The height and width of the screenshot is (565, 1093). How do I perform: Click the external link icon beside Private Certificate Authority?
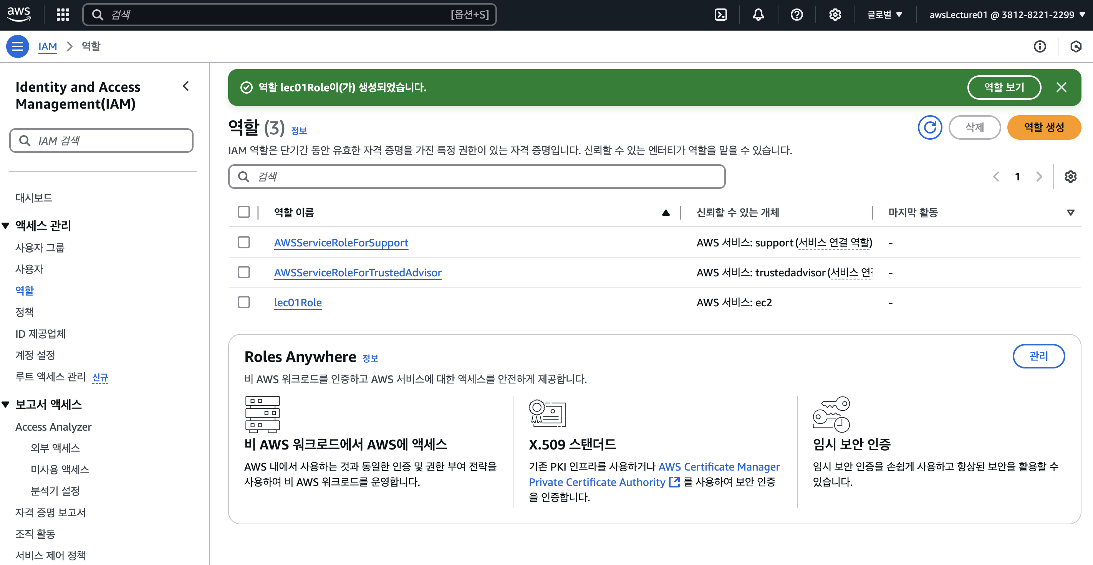coord(674,482)
